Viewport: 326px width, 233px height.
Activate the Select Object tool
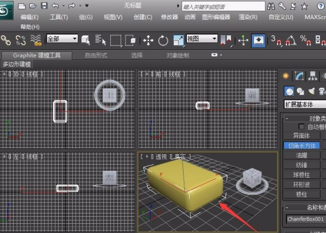coord(85,40)
